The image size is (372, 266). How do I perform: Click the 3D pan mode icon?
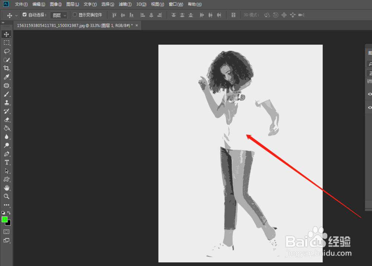(284, 15)
